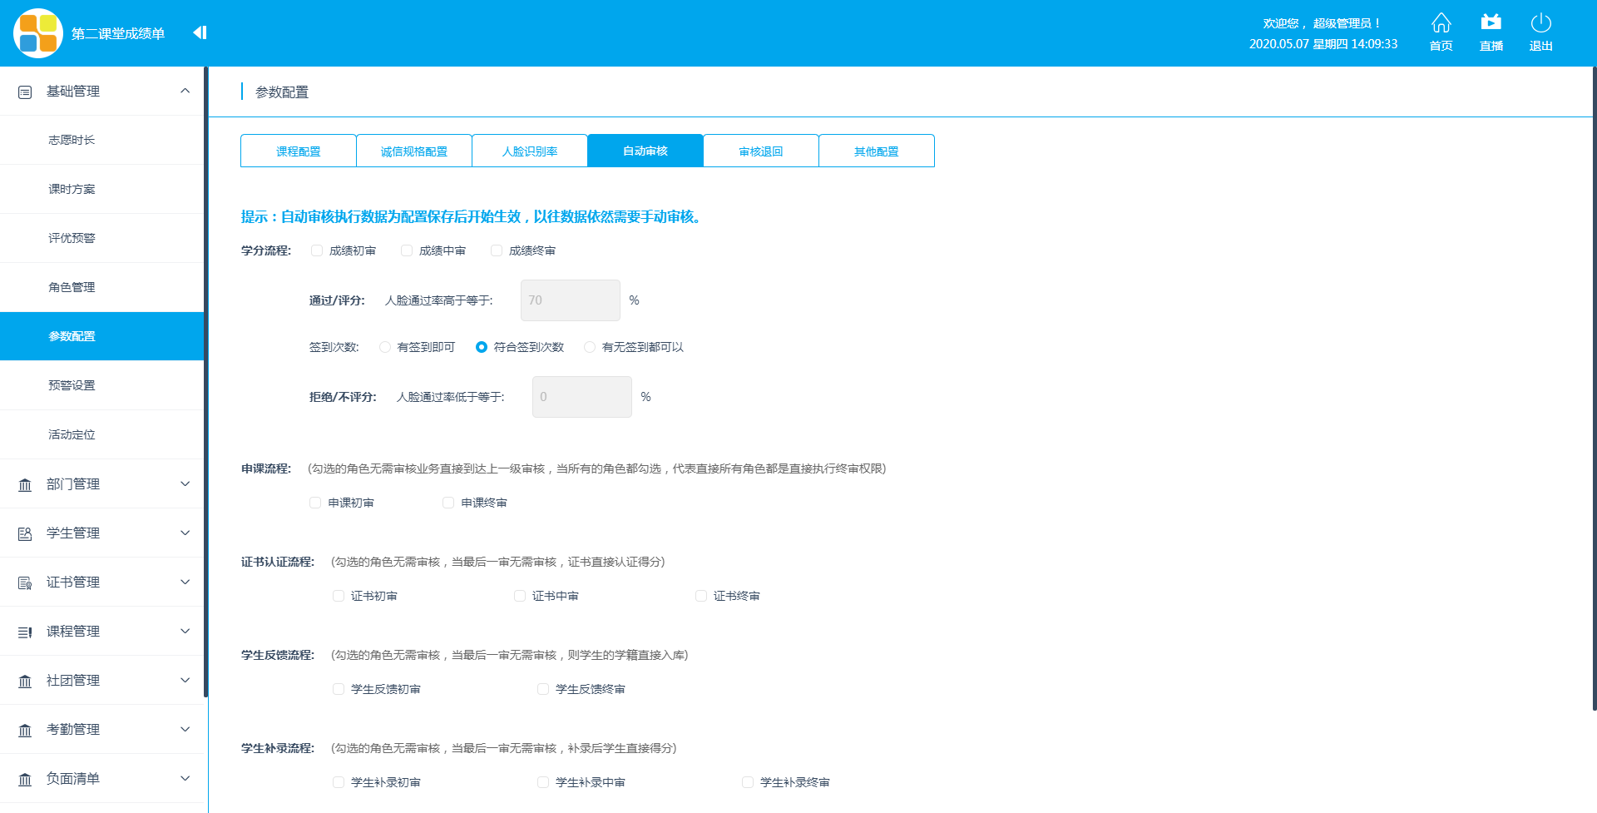Select 符合签到次数 radio option
1597x813 pixels.
pos(482,347)
